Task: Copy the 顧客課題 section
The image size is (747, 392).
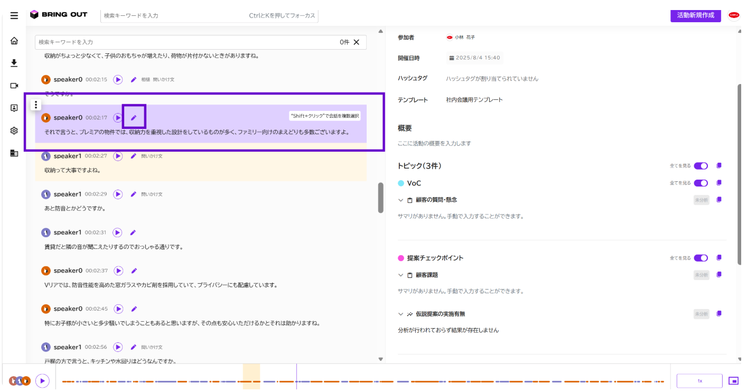Action: click(719, 275)
